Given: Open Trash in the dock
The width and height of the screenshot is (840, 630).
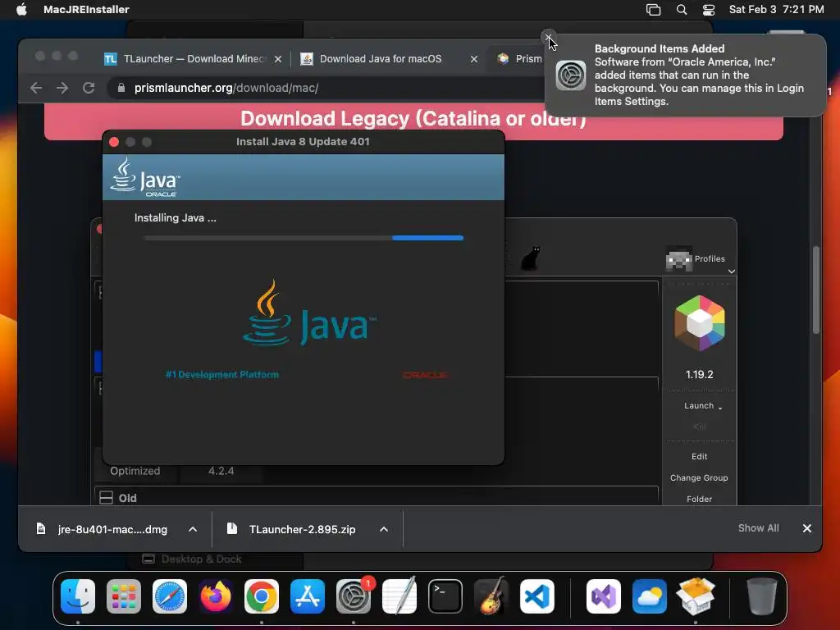Looking at the screenshot, I should click(762, 596).
